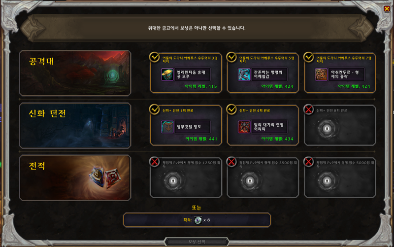This screenshot has height=247, width=394.
Task: Open the 신화 던전 category banner
Action: point(75,125)
